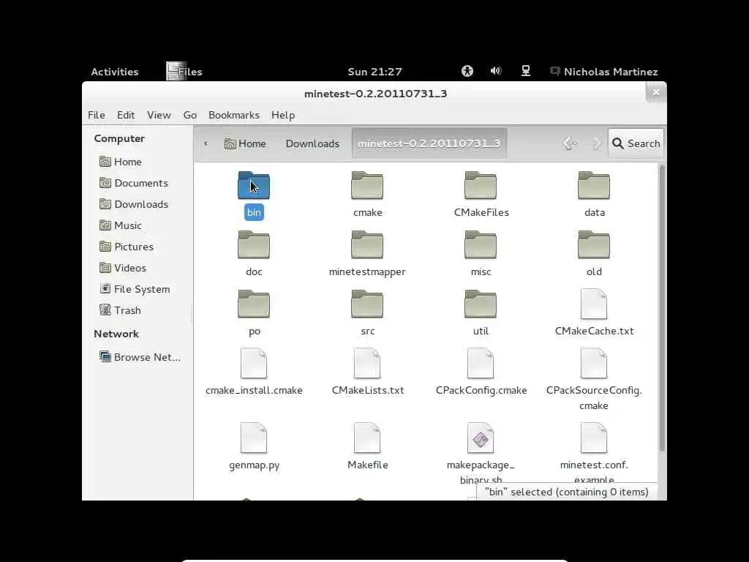
Task: Open the src folder
Action: click(367, 304)
